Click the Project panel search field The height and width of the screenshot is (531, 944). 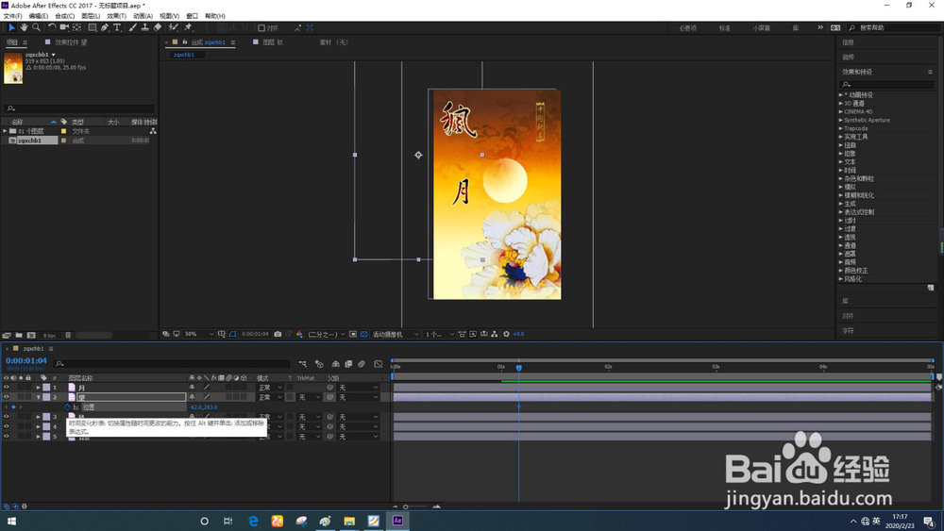coord(79,108)
